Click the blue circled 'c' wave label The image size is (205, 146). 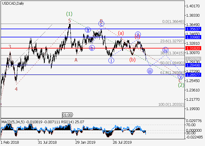[x=101, y=24]
